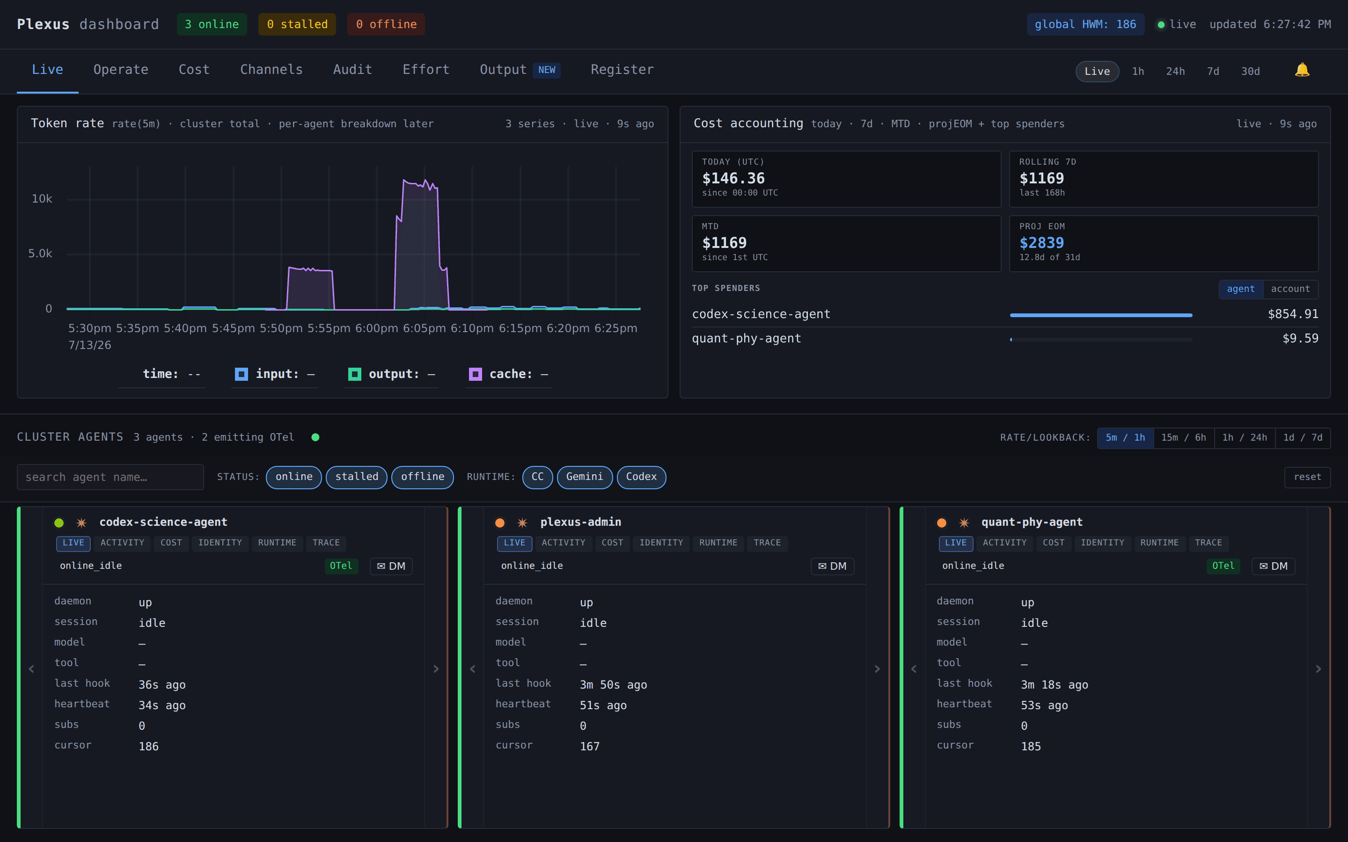This screenshot has width=1348, height=842.
Task: Go to the Effort tab
Action: point(426,70)
